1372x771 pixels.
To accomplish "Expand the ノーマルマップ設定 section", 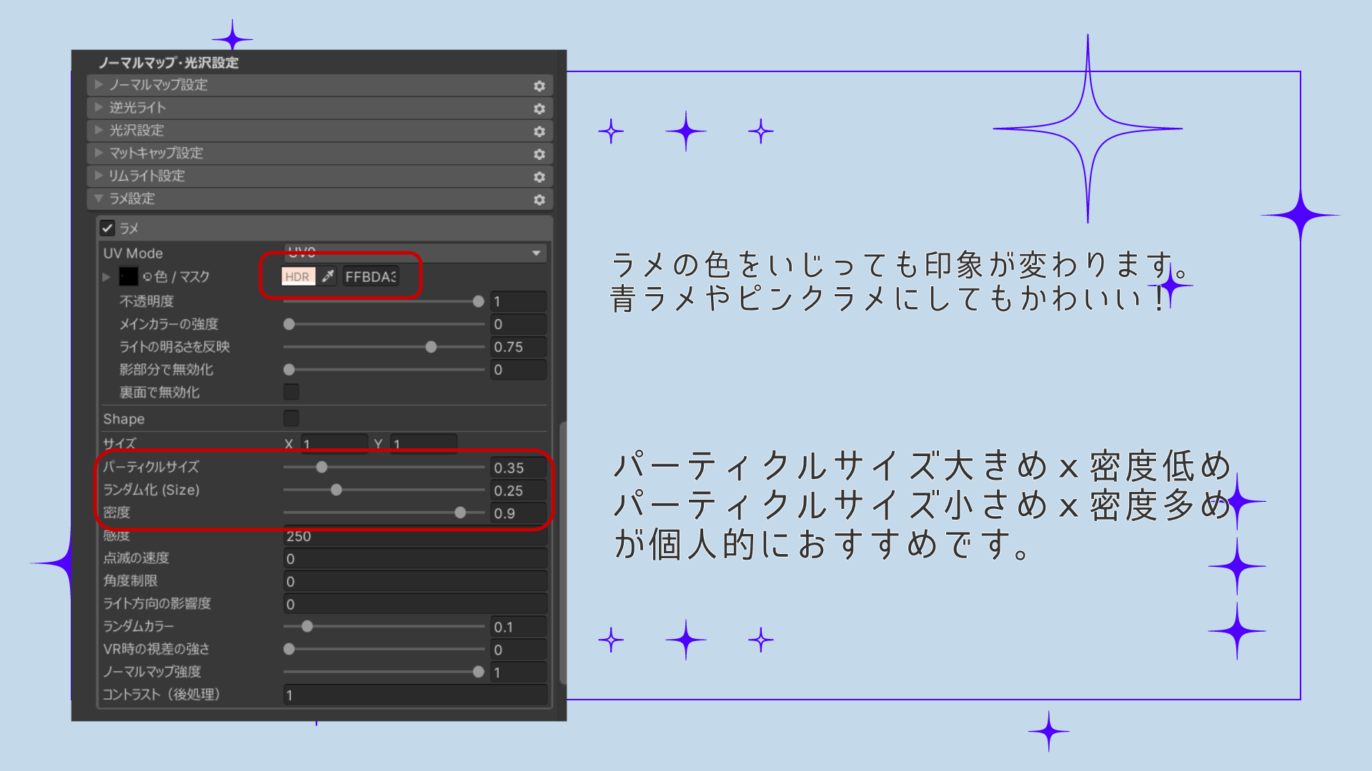I will tap(99, 85).
